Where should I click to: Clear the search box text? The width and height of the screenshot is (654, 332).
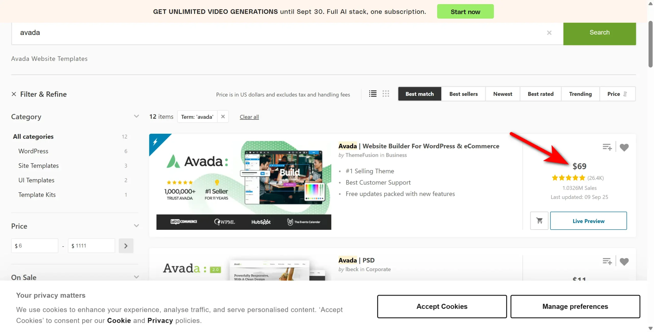tap(549, 33)
